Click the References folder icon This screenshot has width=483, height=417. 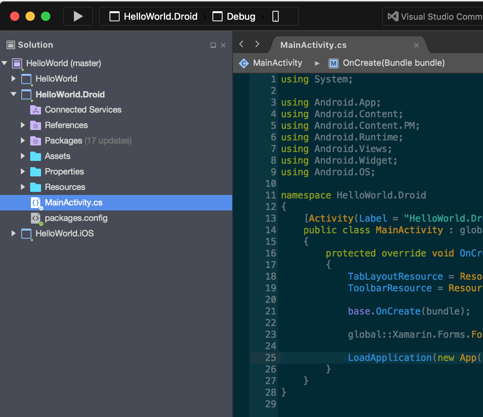pos(36,125)
